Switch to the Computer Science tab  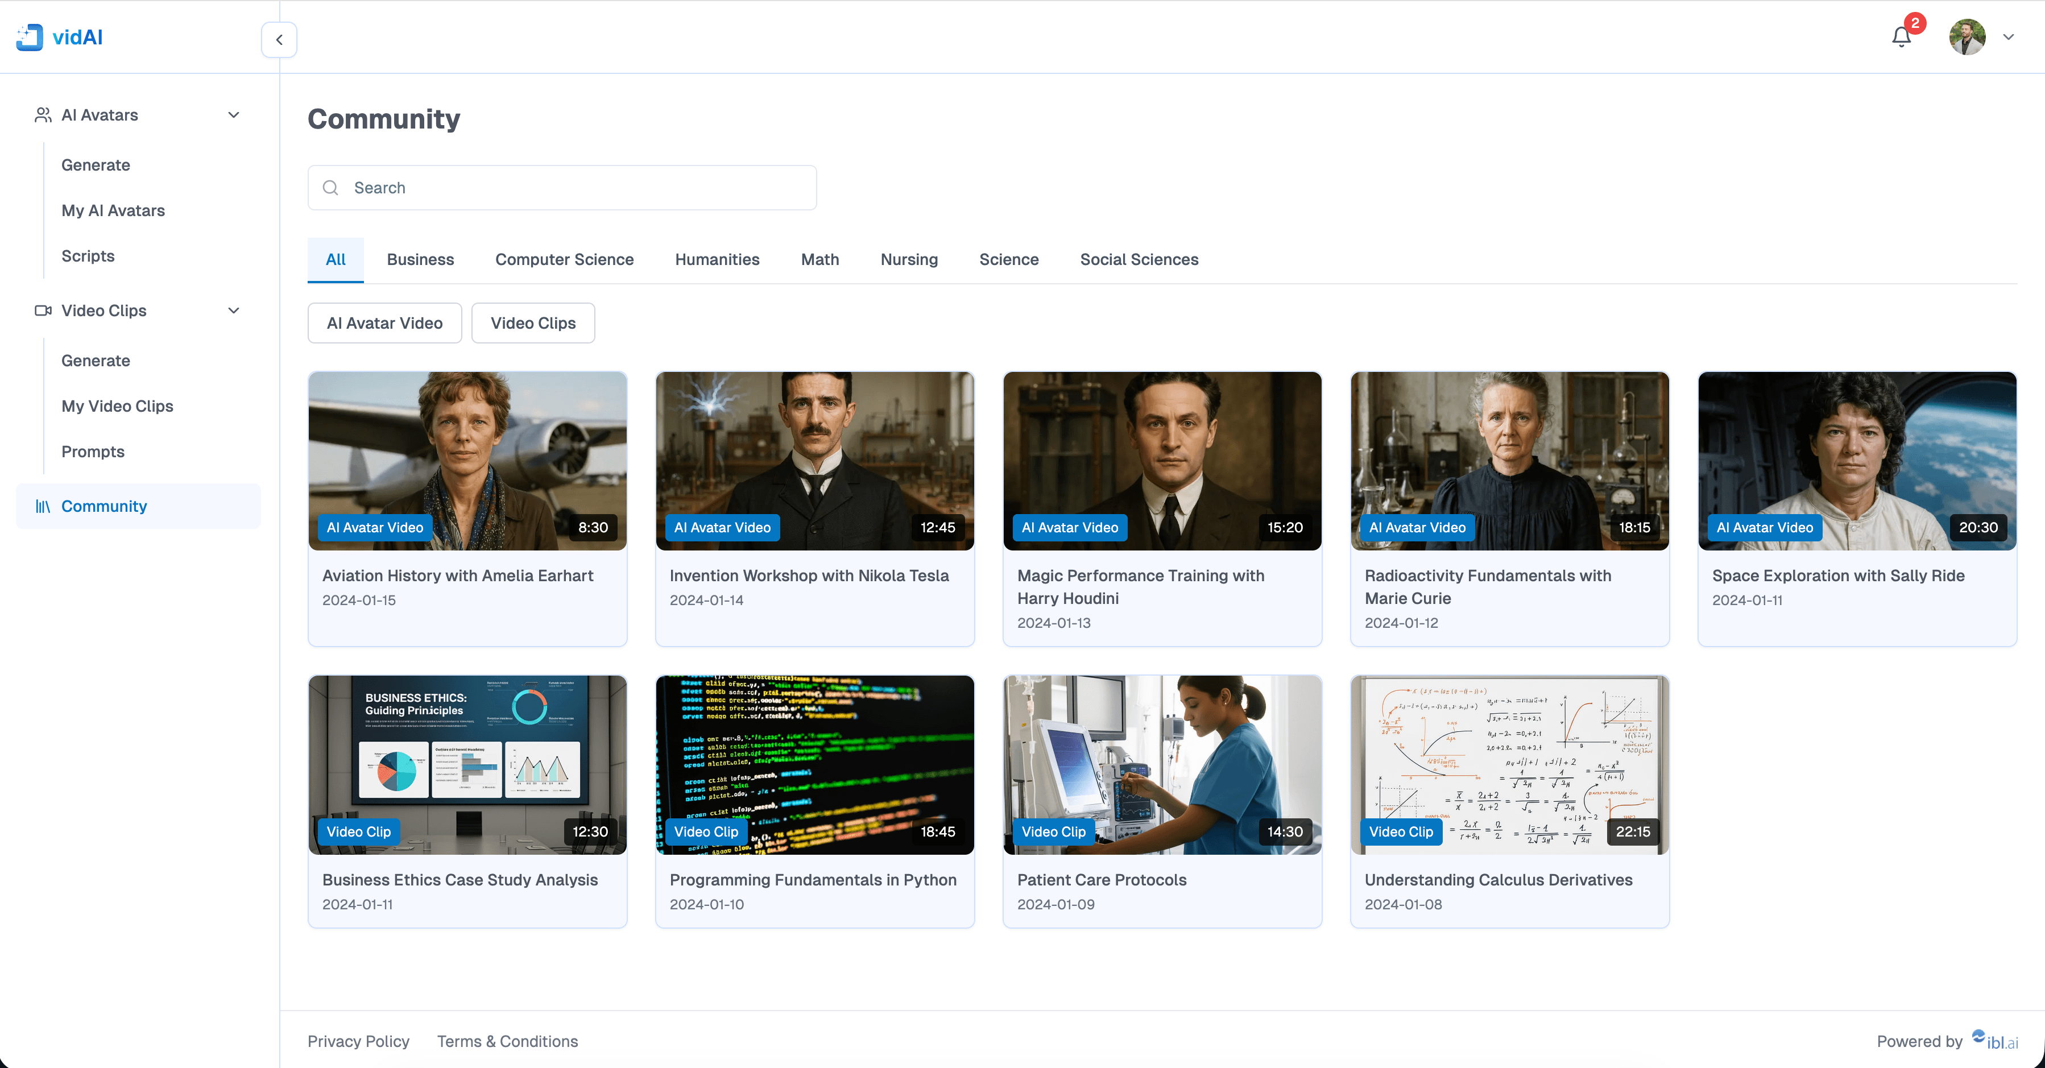click(564, 260)
